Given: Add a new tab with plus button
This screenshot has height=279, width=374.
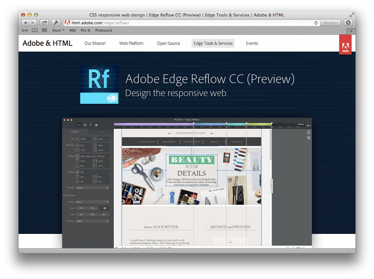Looking at the screenshot, I should pos(351,31).
